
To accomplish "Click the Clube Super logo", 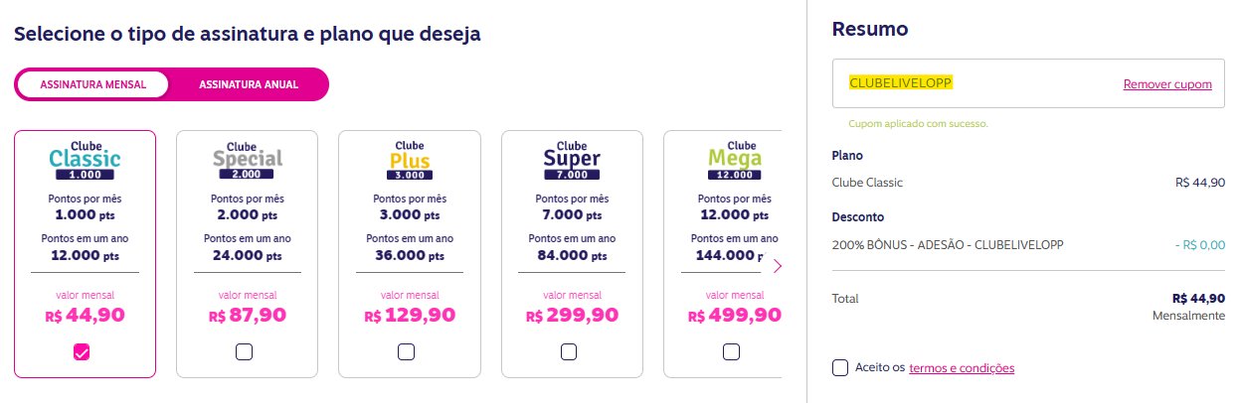I will (x=571, y=160).
